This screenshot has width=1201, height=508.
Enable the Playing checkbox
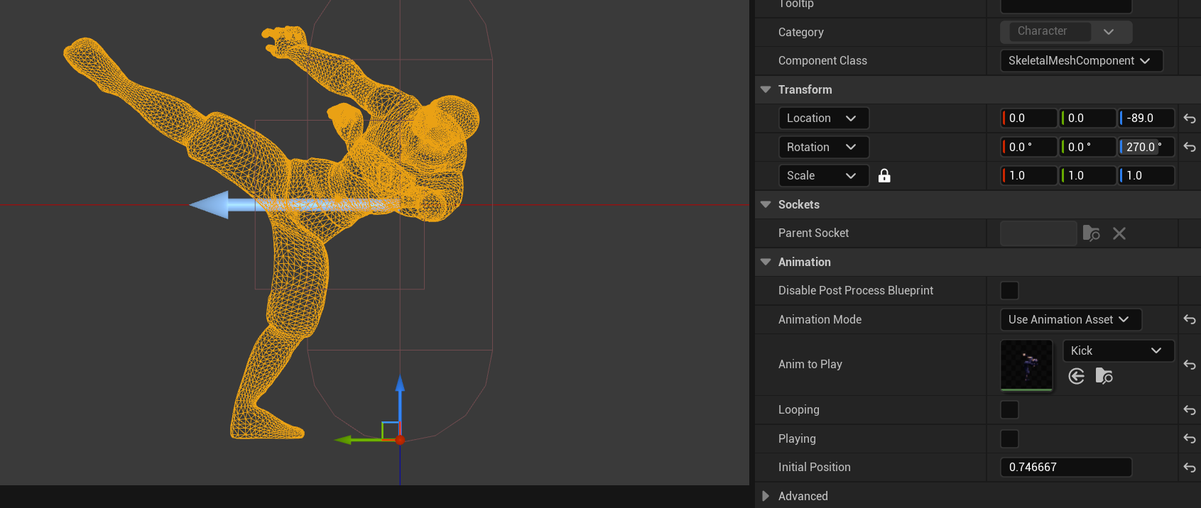(1009, 439)
